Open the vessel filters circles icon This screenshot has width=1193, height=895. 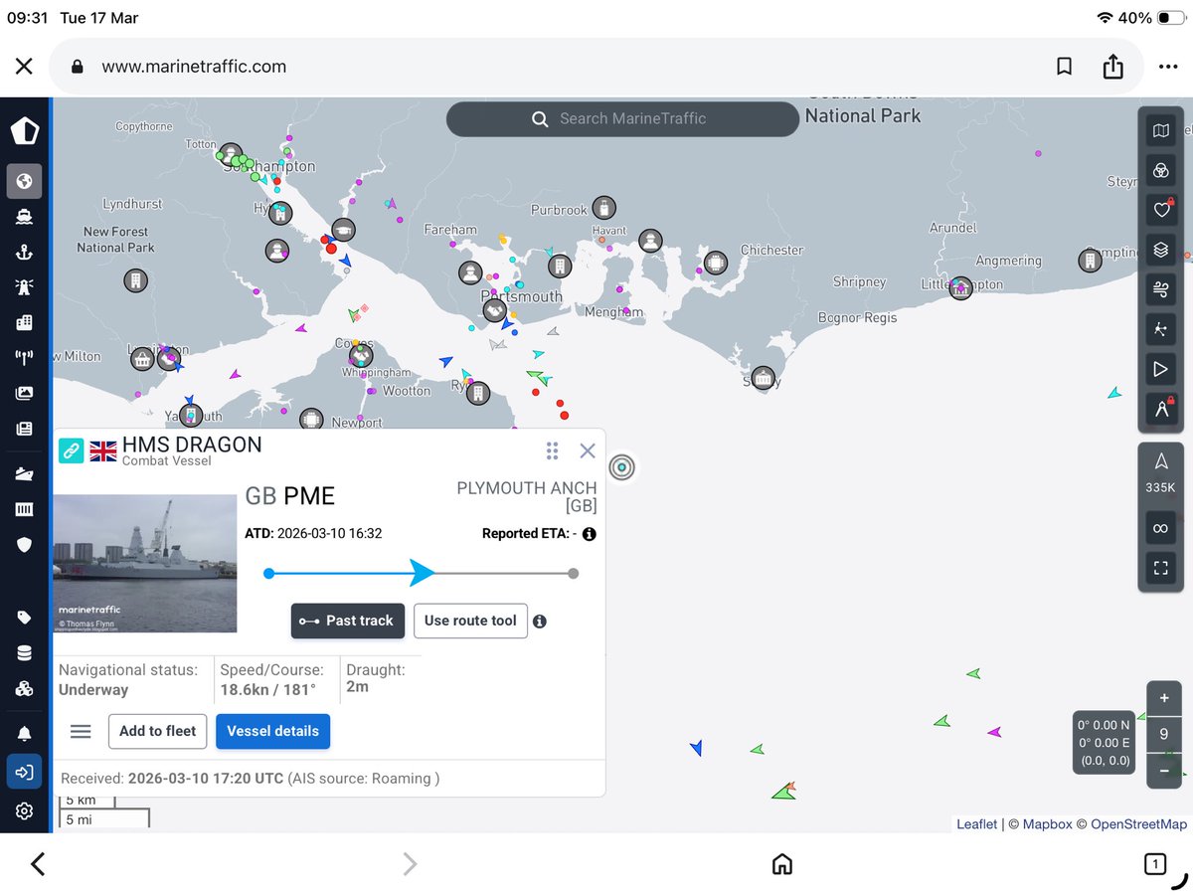point(1160,170)
